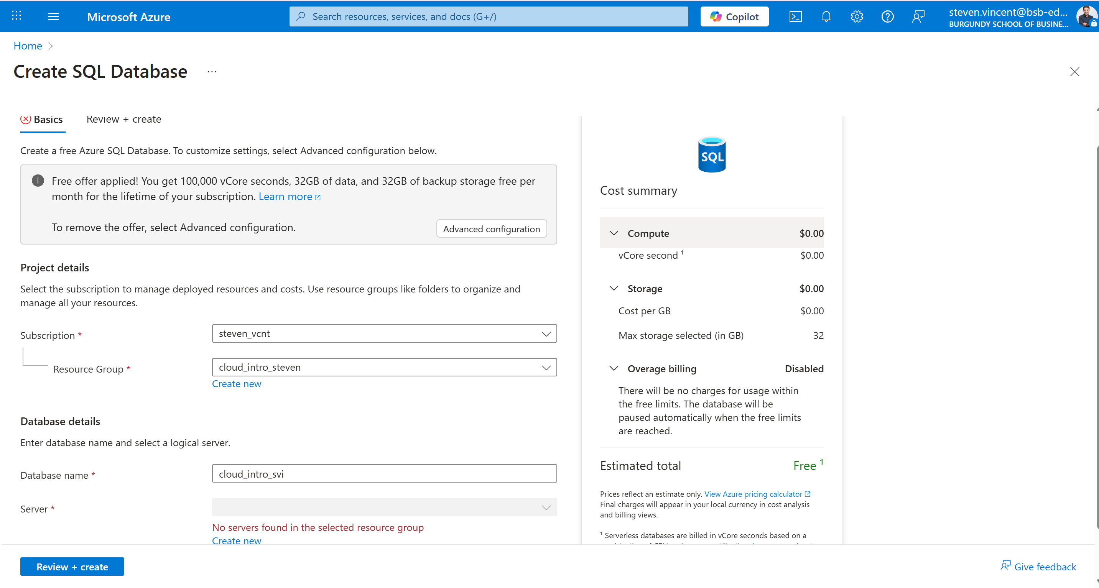Screen dimensions: 1099x588
Task: Select the Basics tab
Action: coord(48,119)
